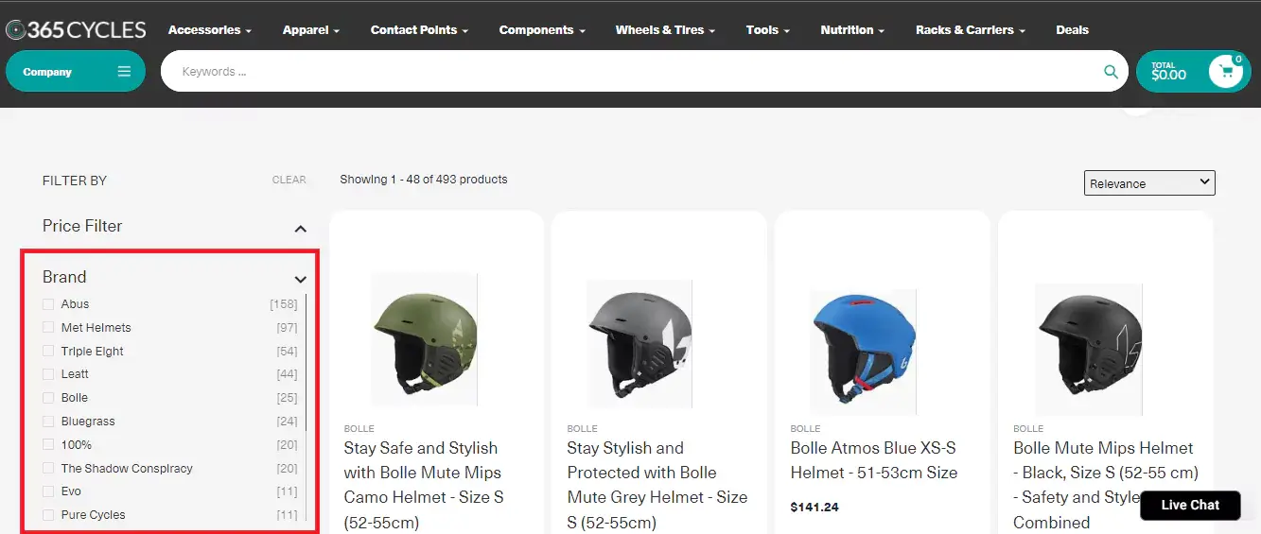Toggle the Price Filter section chevron
This screenshot has width=1261, height=534.
tap(300, 228)
